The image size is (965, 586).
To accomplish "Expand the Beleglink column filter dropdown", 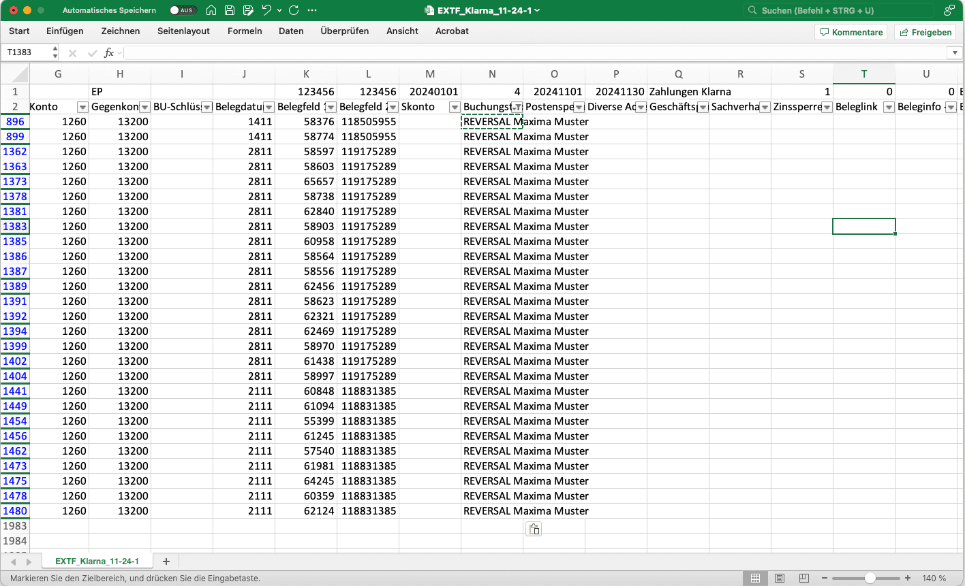I will [889, 107].
